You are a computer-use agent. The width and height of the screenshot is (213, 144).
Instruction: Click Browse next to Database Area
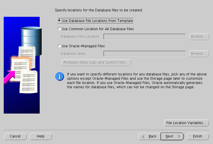pos(199,54)
